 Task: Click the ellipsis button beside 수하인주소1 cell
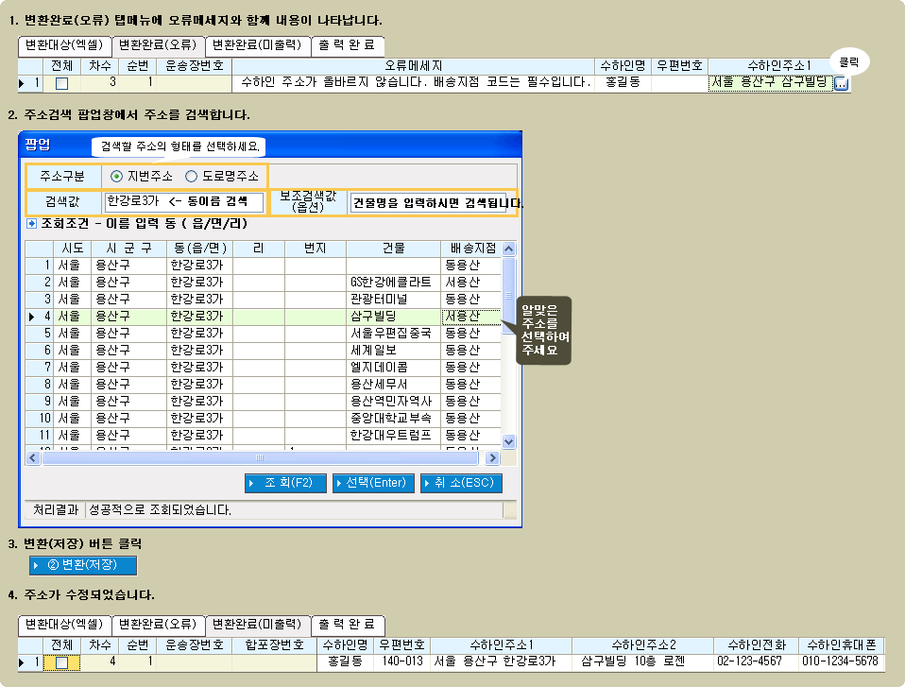coord(841,83)
